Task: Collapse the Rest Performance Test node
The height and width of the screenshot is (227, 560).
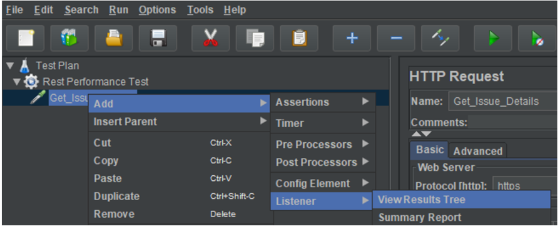Action: [17, 82]
